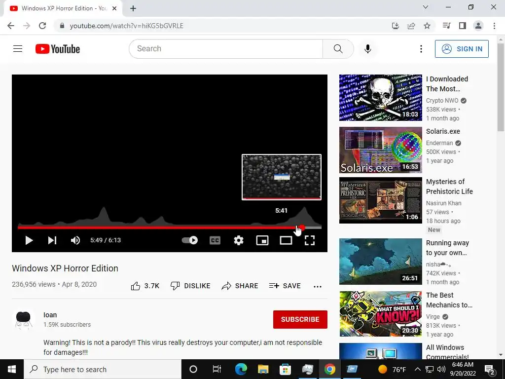Open YouTube settings three-dot menu
The image size is (505, 379).
421,49
